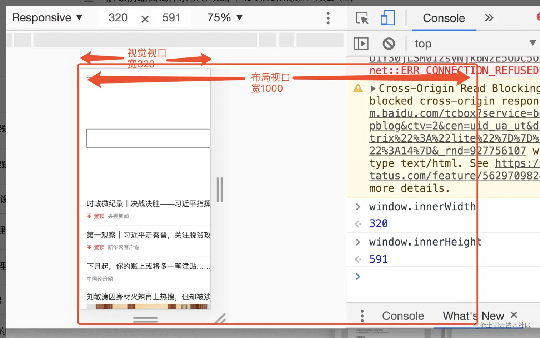Grab the corner viewport resize handle
Image resolution: width=540 pixels, height=338 pixels.
[220, 319]
